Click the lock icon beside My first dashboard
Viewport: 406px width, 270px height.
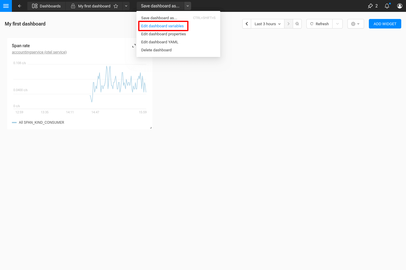click(73, 6)
